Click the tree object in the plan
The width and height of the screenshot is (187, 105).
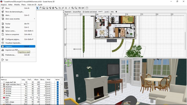(x=134, y=51)
